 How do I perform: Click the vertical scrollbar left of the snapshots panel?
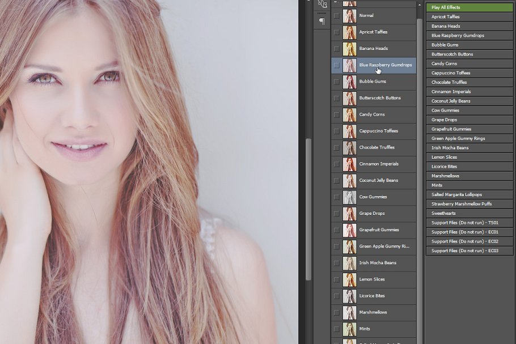pyautogui.click(x=308, y=209)
